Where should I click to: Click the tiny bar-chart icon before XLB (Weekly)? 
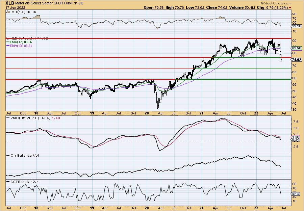(8, 38)
